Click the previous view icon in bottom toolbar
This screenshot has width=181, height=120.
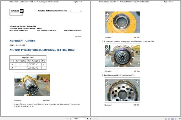tap(94, 118)
